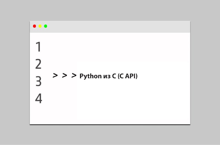Select line number 4
Image resolution: width=220 pixels, height=145 pixels.
tap(38, 99)
